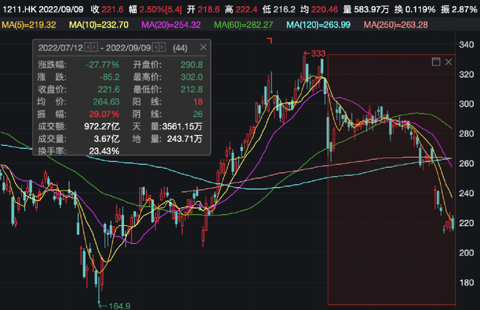Maximize the red selected range box
480x310 pixels.
(436, 61)
